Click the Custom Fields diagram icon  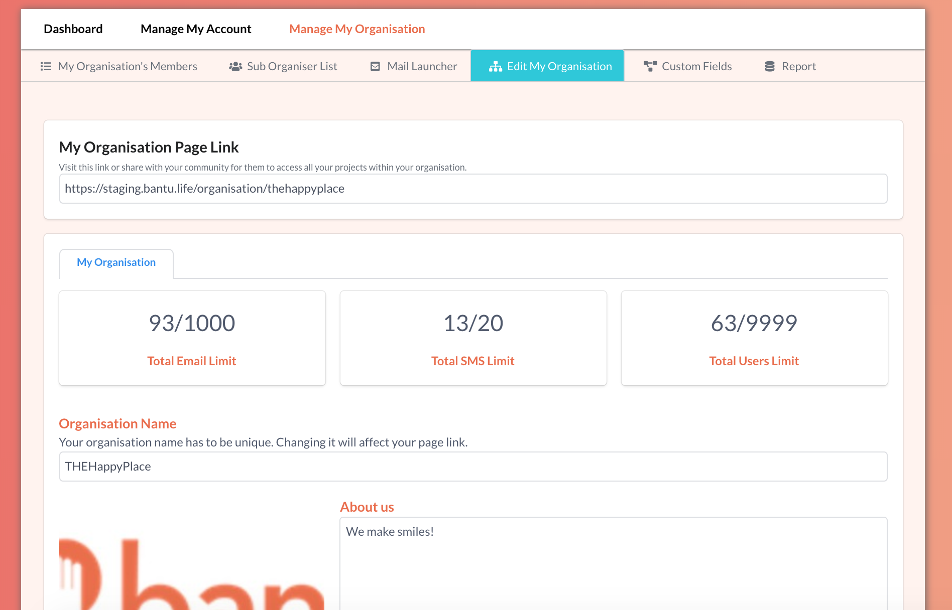click(x=650, y=66)
